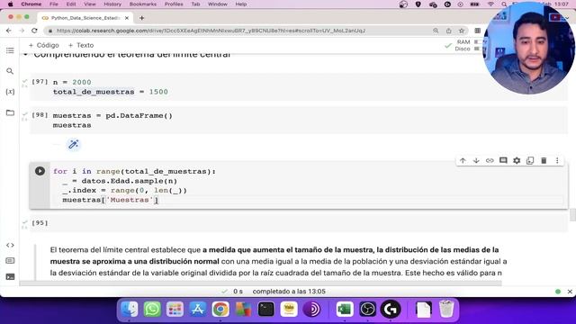Open the Profiles menu
576x324 pixels.
tap(174, 4)
